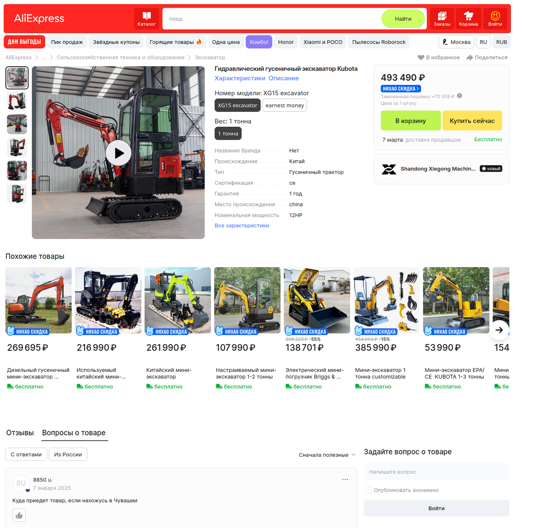Like the question from 8850 u.
This screenshot has height=528, width=542.
(19, 515)
